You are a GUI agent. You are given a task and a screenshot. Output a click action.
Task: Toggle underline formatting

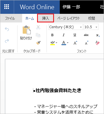click(x=75, y=35)
